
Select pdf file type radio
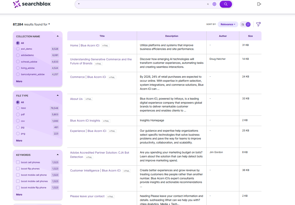pyautogui.click(x=18, y=114)
